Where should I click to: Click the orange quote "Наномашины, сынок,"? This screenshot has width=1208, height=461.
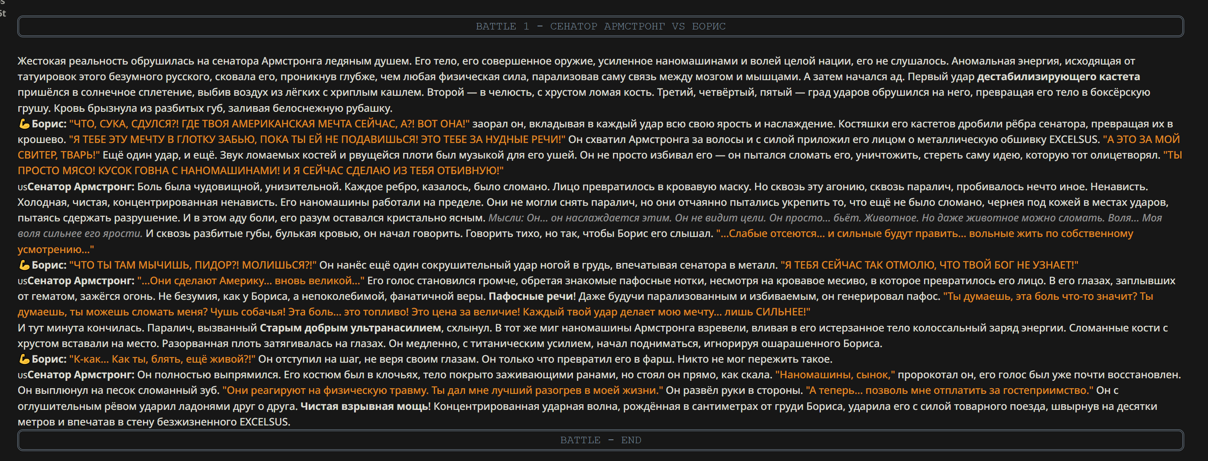pos(835,375)
